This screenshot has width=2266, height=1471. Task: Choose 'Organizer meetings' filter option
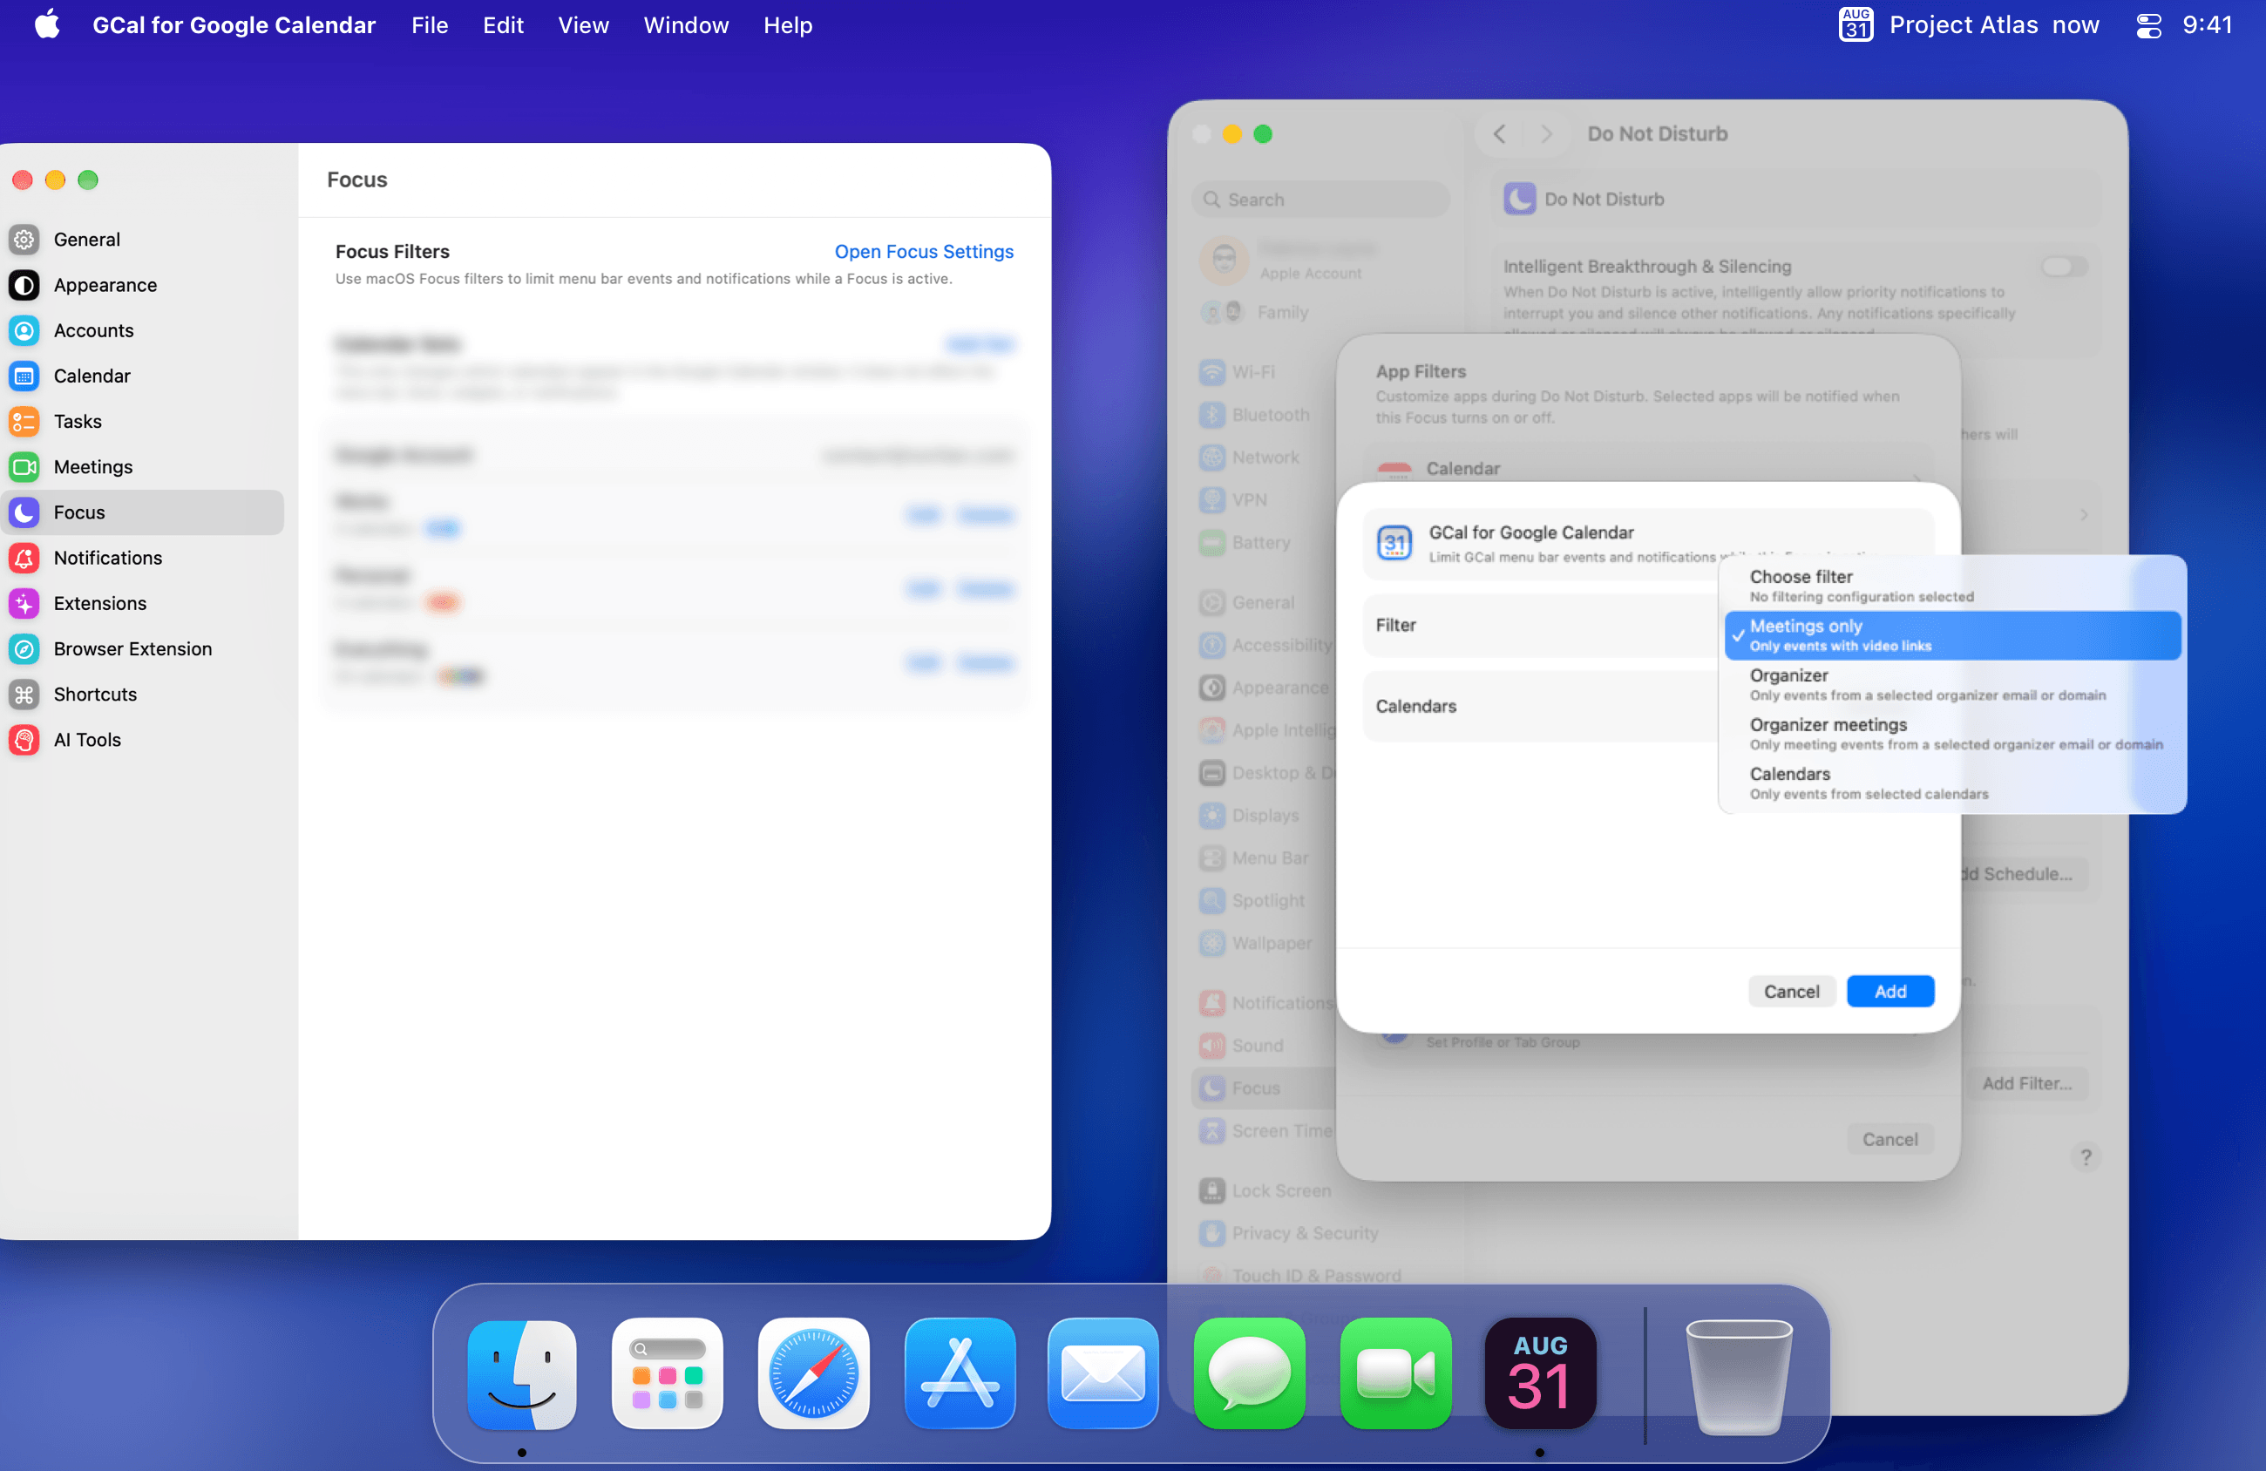(1951, 734)
